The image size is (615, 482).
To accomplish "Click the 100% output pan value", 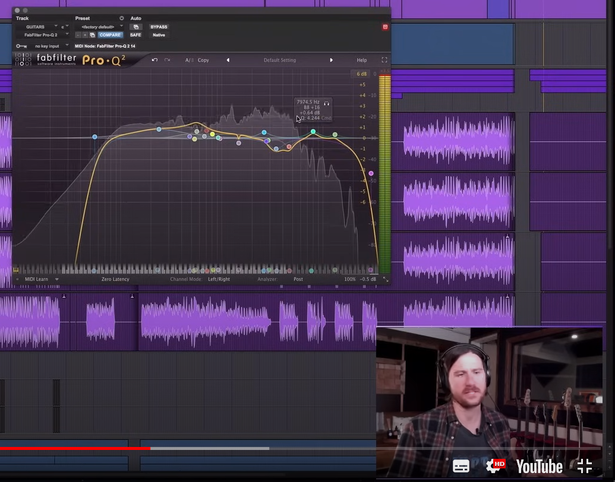I will pos(350,279).
